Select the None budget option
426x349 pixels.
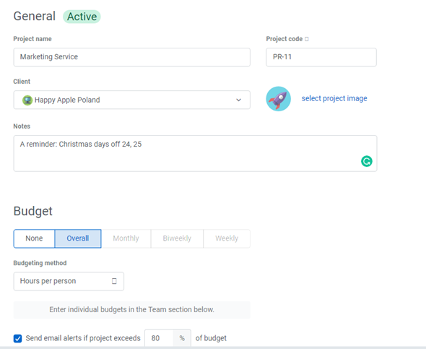coord(34,238)
